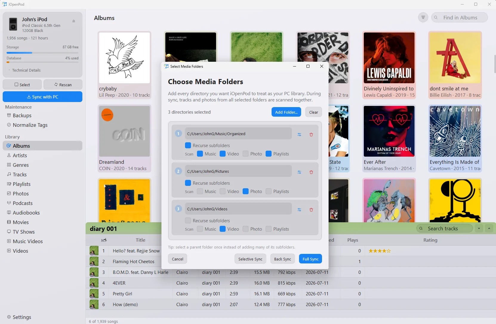Click the Search tracks field
This screenshot has width=496, height=324.
pos(445,229)
